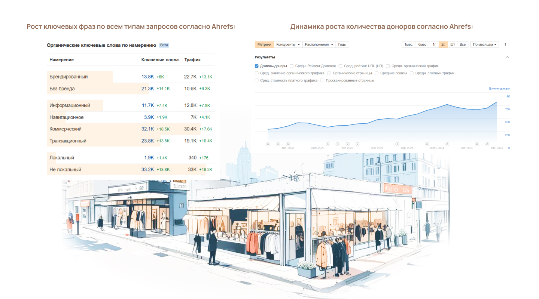Click the Beta badge next to heading

point(164,45)
